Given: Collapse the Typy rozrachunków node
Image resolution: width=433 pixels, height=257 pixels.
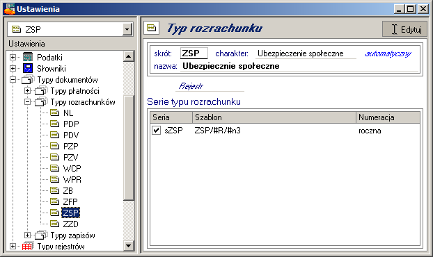Looking at the screenshot, I should click(27, 102).
